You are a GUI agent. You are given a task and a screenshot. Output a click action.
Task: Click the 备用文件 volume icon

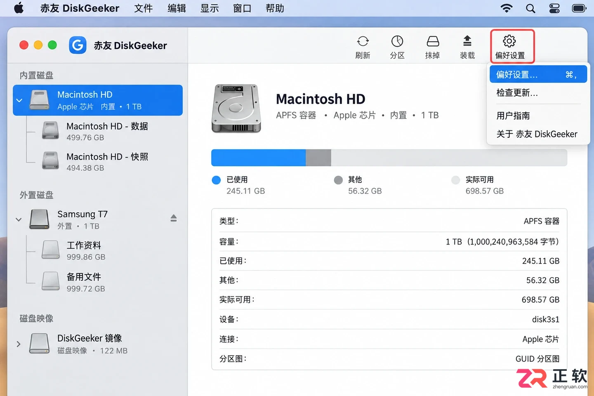(x=50, y=281)
